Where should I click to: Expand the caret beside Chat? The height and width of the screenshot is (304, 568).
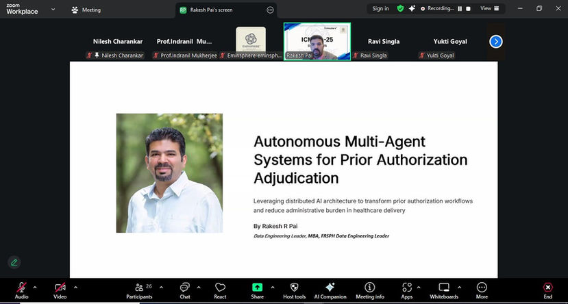[199, 288]
